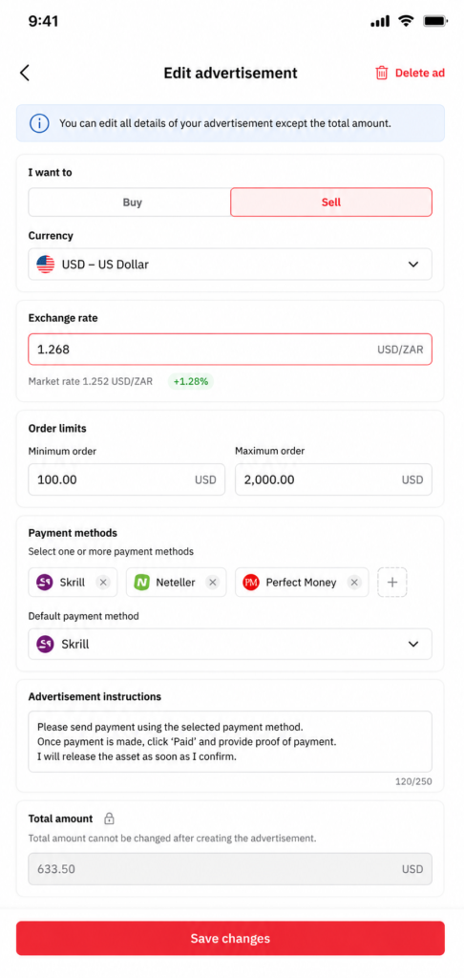This screenshot has height=978, width=464.
Task: Edit the Maximum order field
Action: [333, 479]
